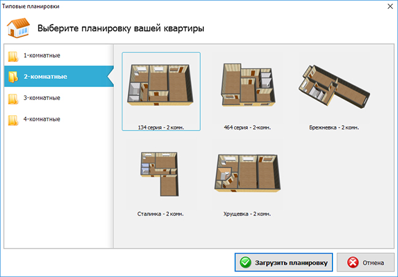Click the folder icon beside 4-комнатные
This screenshot has height=277, width=398.
coord(13,120)
